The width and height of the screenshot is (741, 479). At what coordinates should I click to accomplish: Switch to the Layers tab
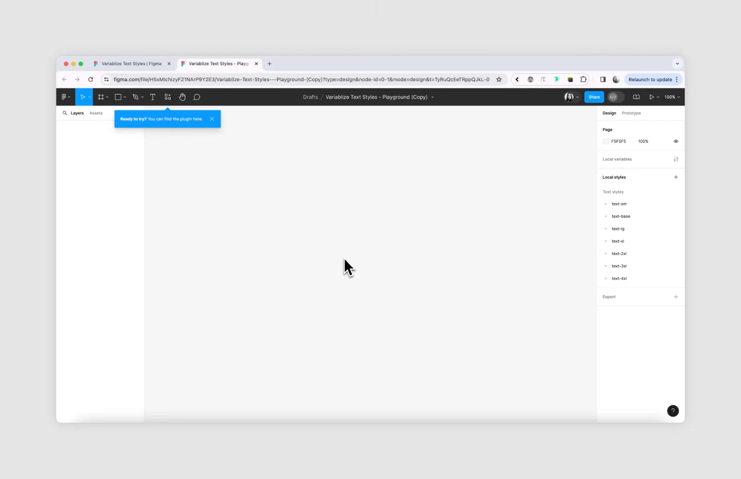[77, 113]
